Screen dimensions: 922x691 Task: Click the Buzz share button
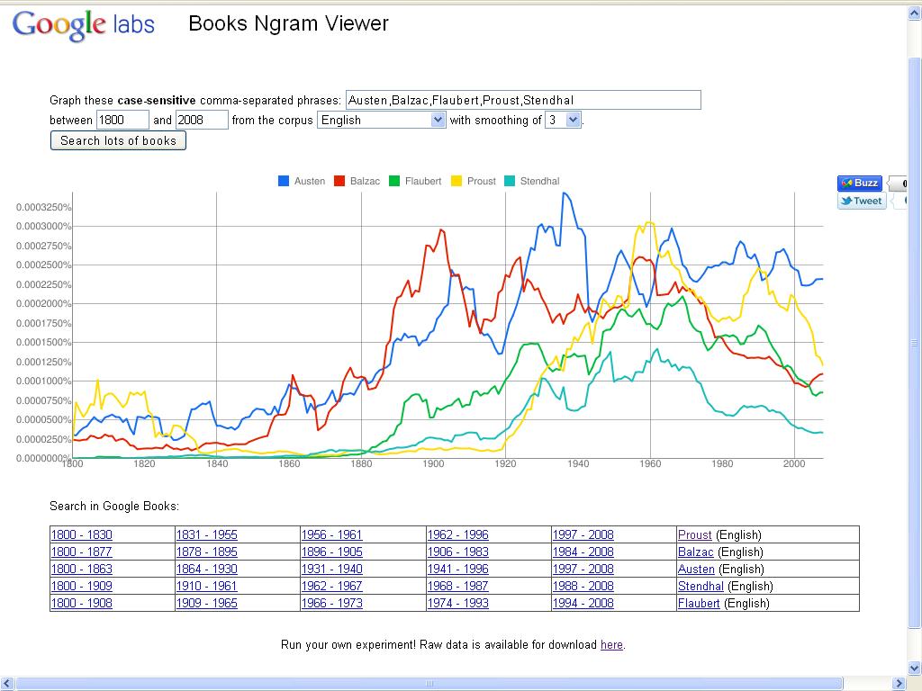point(860,183)
